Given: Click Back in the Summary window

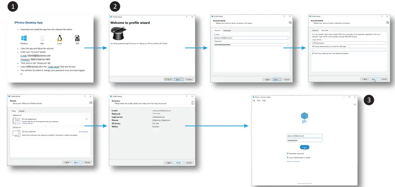Looking at the screenshot, I should pos(169,163).
